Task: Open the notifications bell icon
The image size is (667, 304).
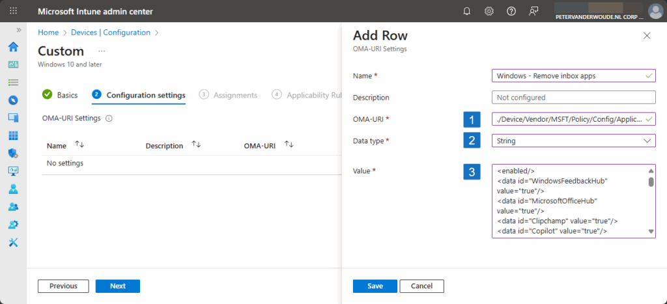Action: (x=466, y=11)
